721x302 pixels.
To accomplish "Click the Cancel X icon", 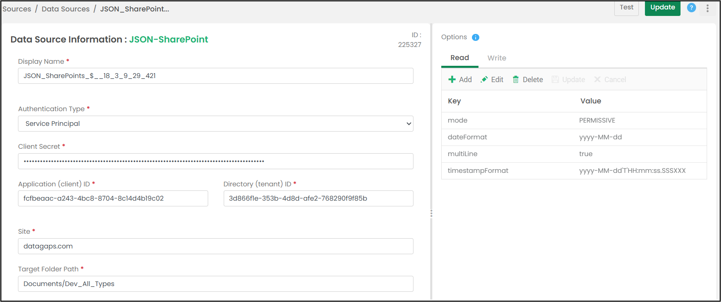I will (597, 80).
